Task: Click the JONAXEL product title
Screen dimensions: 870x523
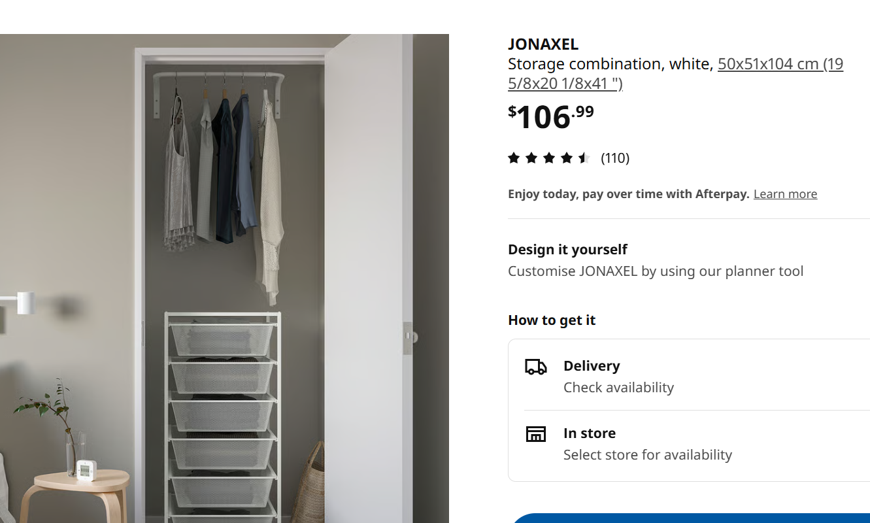Action: click(x=543, y=44)
